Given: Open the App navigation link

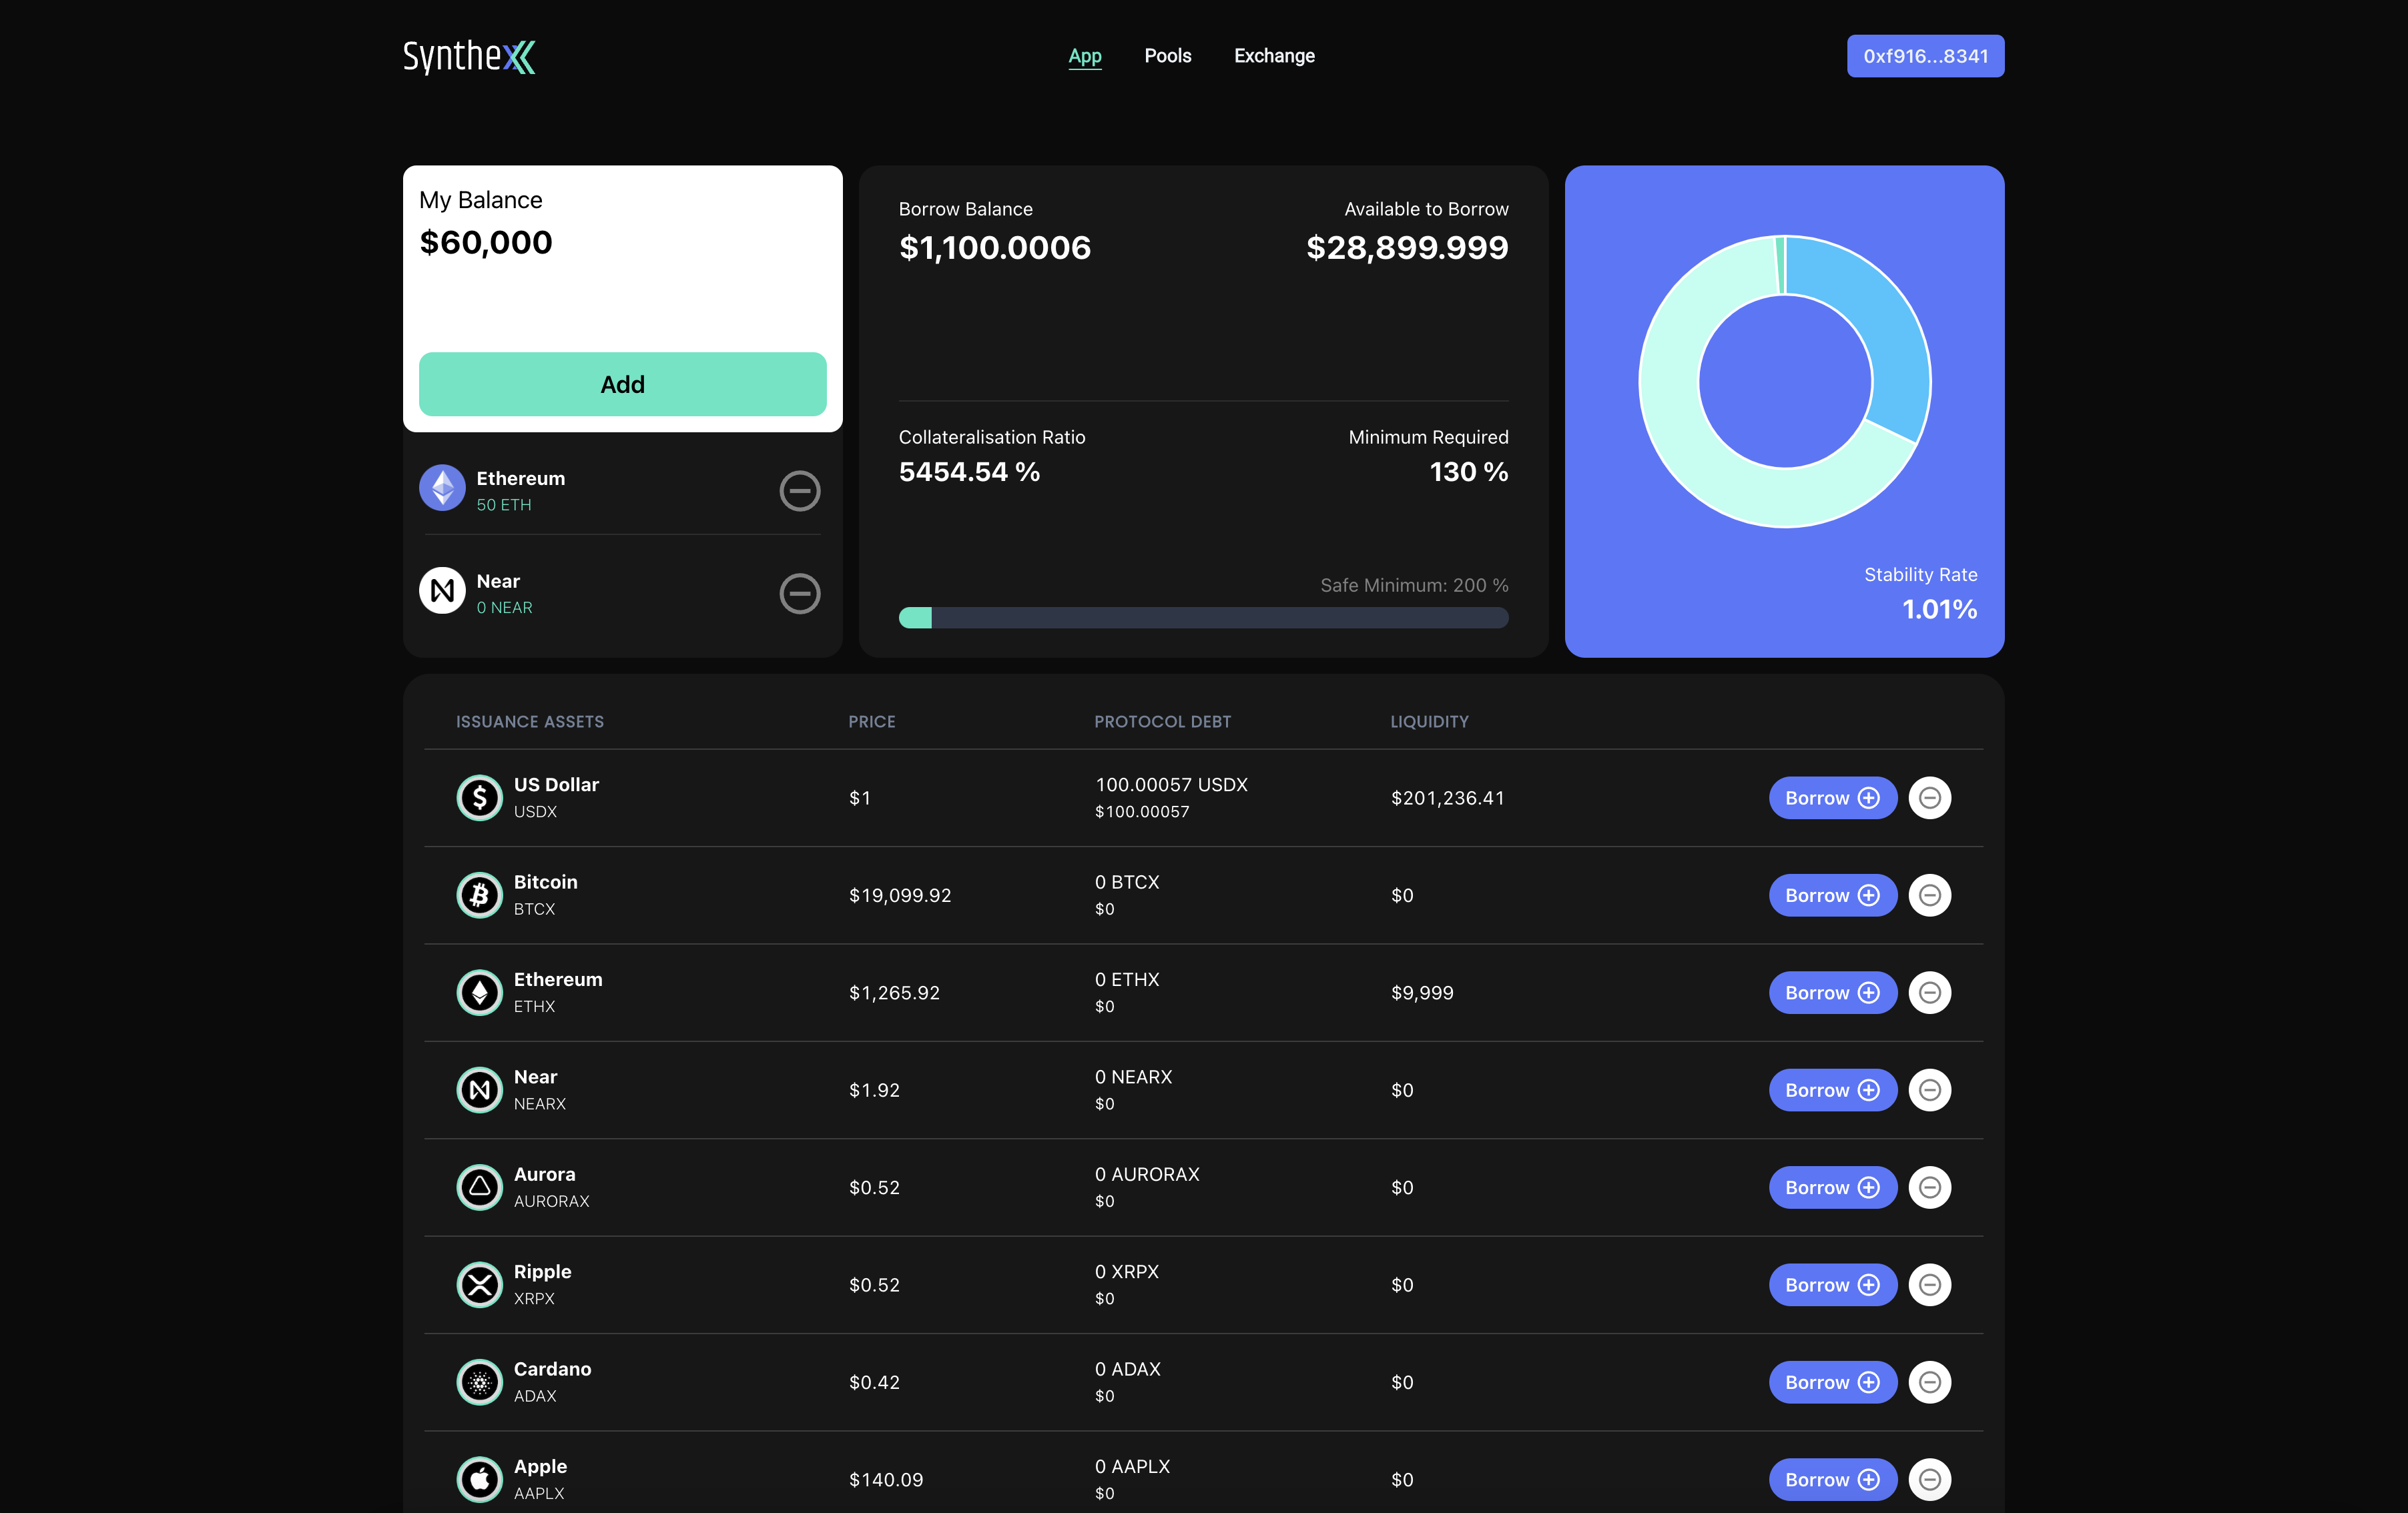Looking at the screenshot, I should (1084, 56).
